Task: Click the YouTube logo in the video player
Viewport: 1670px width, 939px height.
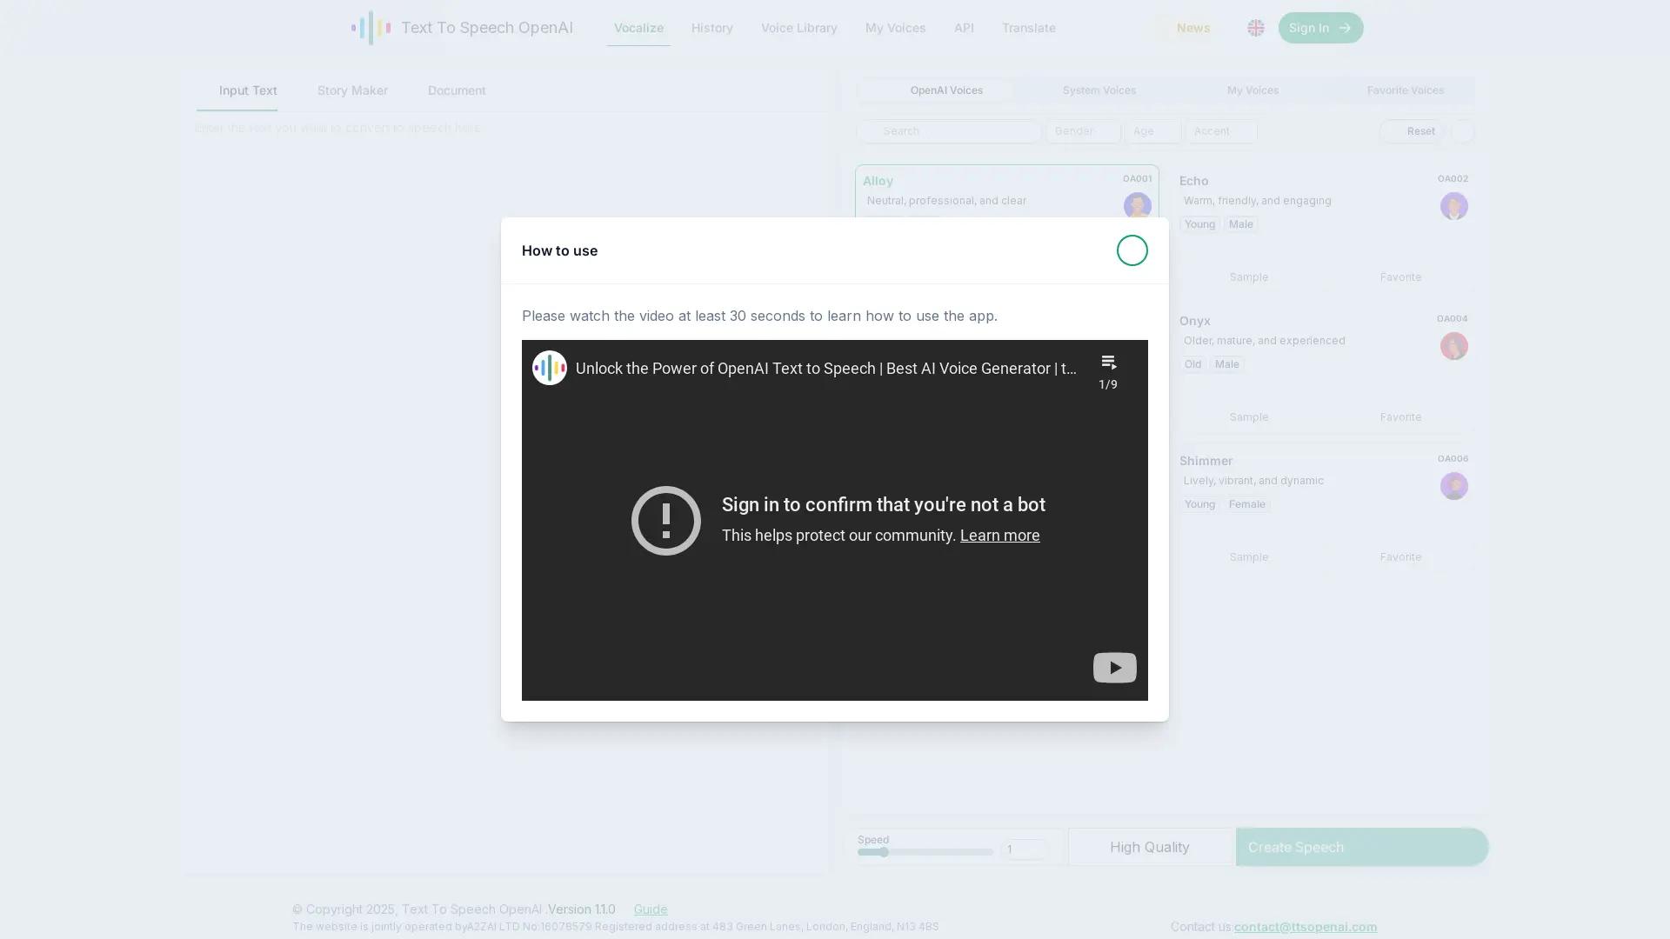Action: point(1114,667)
